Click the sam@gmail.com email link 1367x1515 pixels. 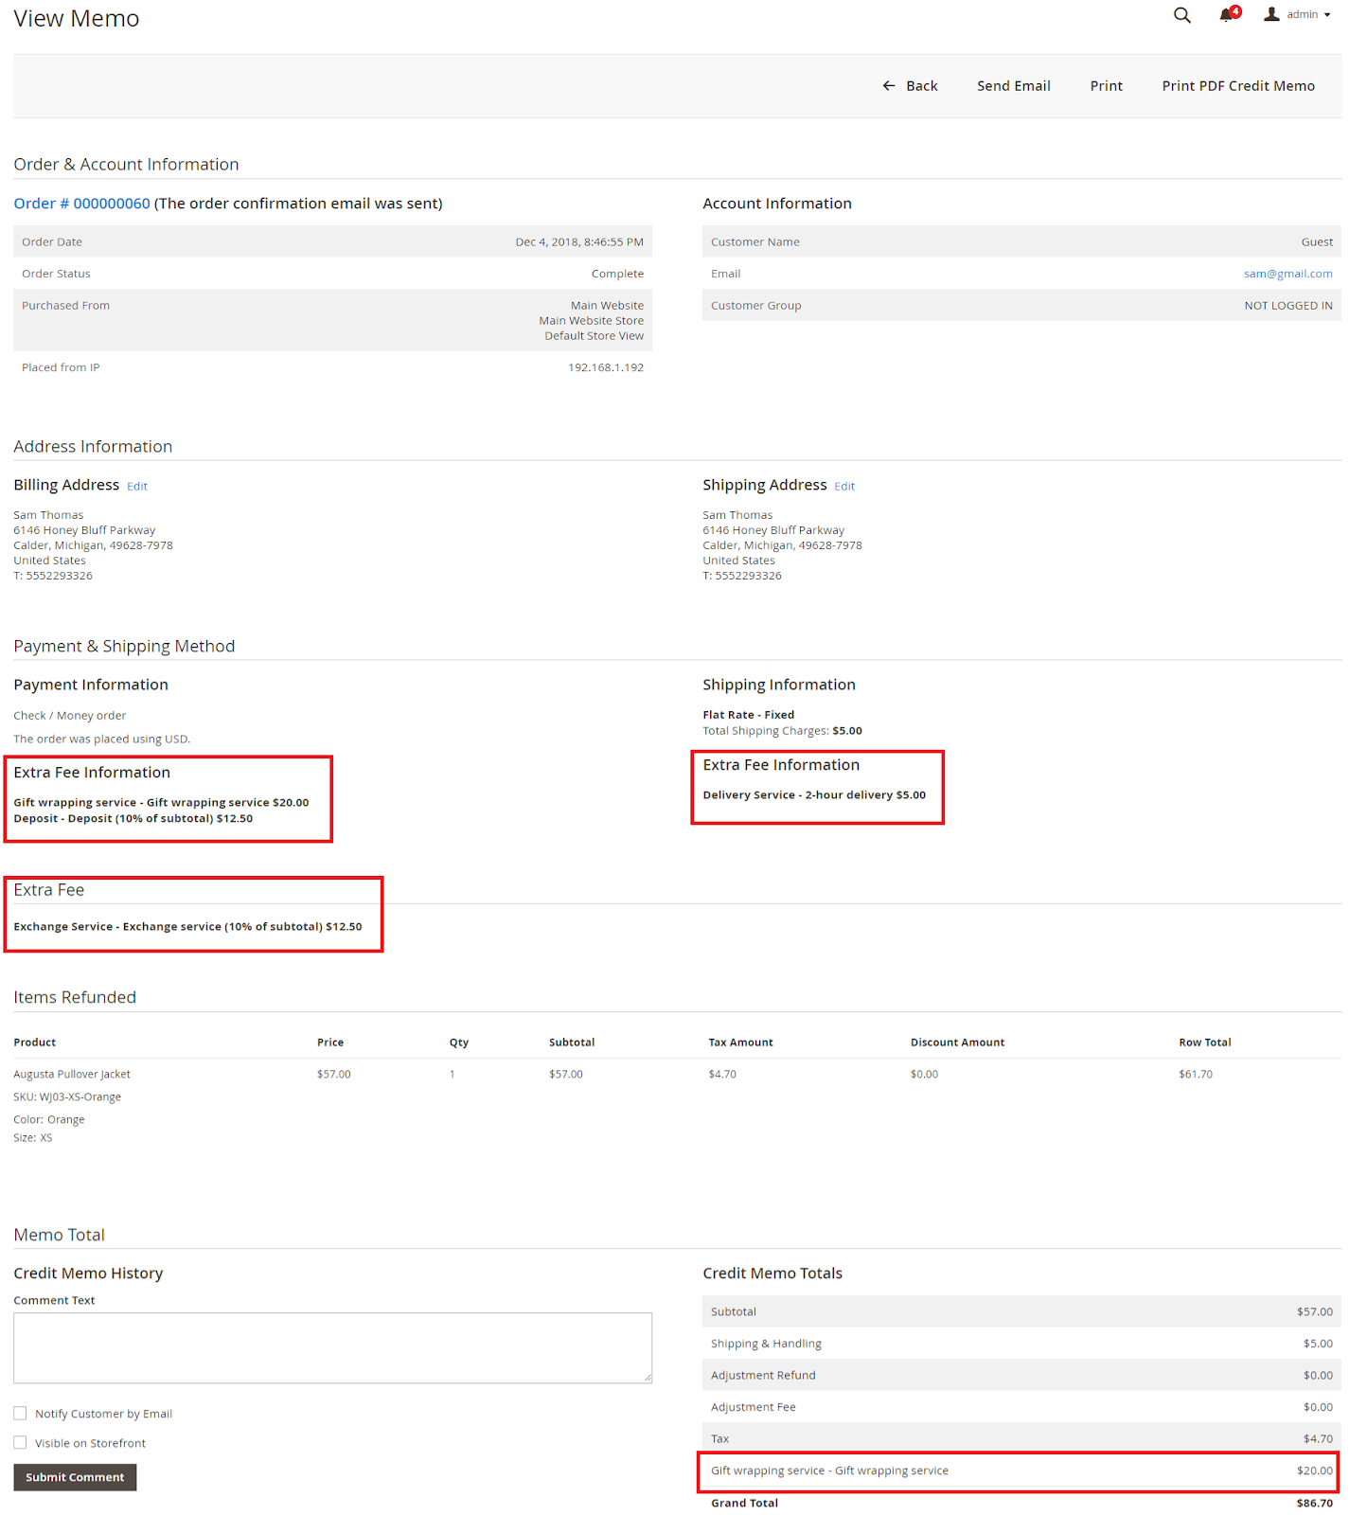1287,274
